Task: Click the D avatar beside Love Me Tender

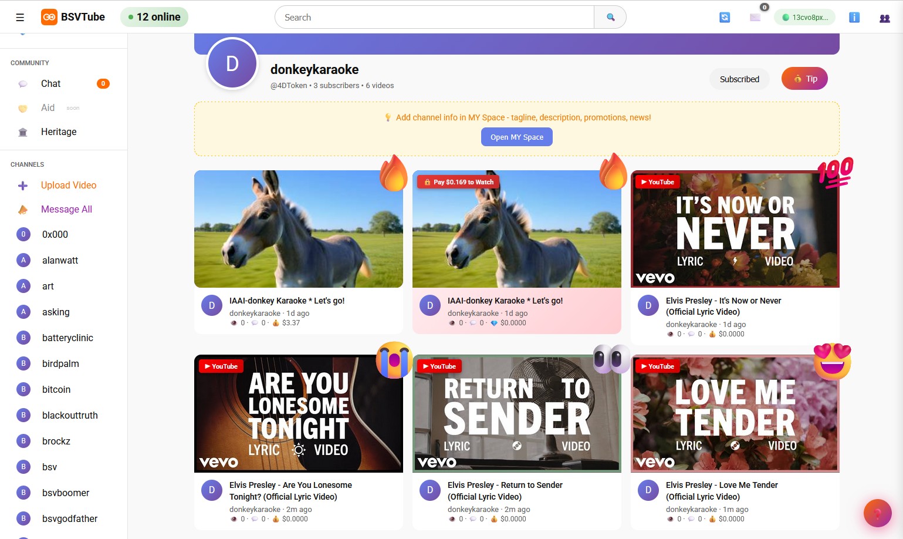Action: click(648, 490)
